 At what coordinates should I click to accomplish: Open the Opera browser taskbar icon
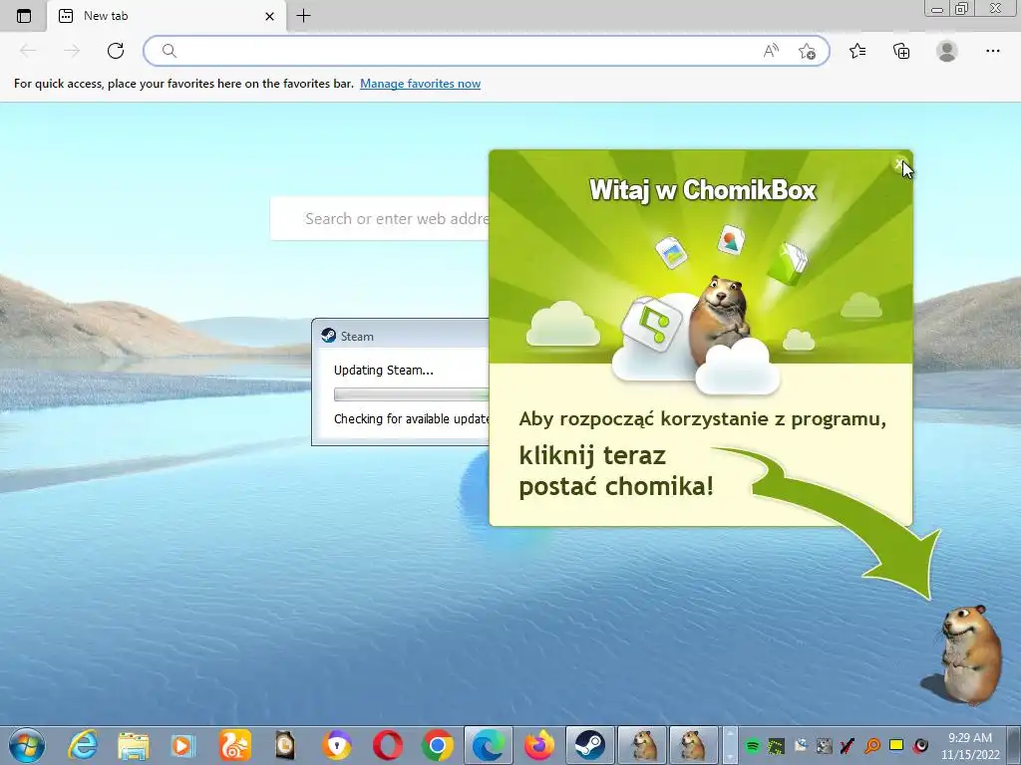387,745
